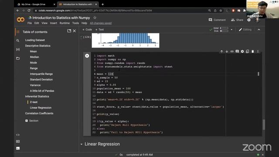The width and height of the screenshot is (279, 157).
Task: Open cell editor settings gear
Action: 242,51
